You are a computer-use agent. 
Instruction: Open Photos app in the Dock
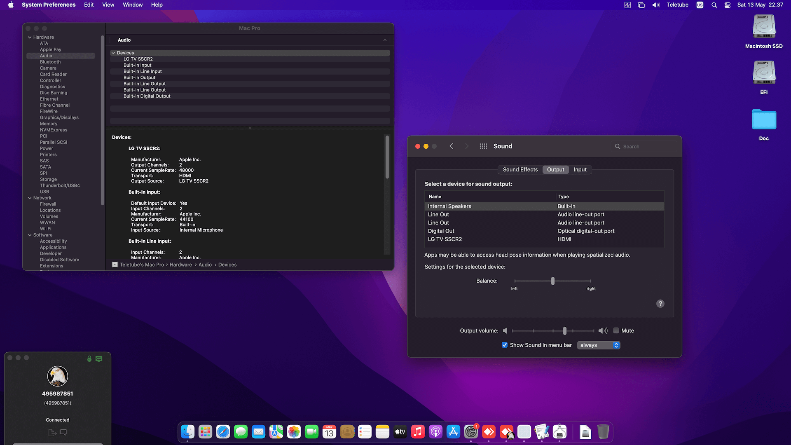tap(294, 432)
